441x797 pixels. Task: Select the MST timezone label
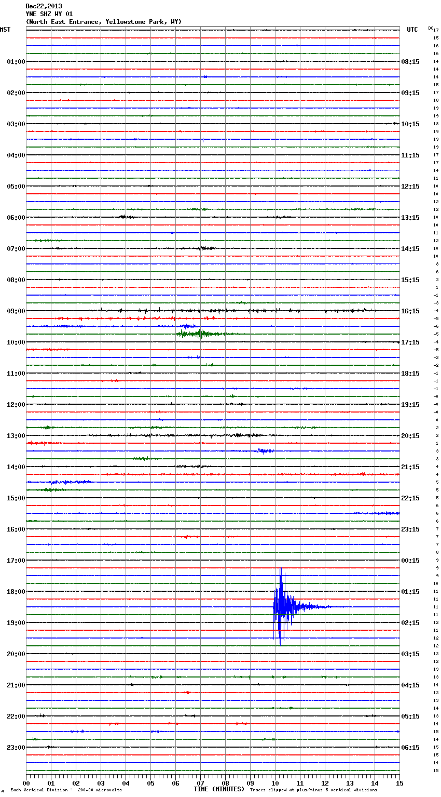click(5, 30)
